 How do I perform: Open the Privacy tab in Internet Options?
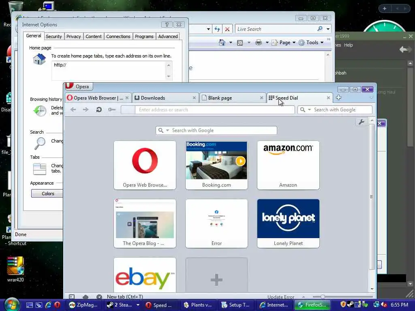(74, 36)
